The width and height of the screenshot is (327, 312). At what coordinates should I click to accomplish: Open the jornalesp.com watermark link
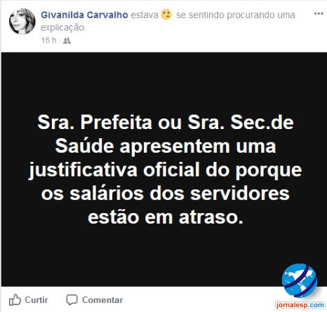pos(300,305)
